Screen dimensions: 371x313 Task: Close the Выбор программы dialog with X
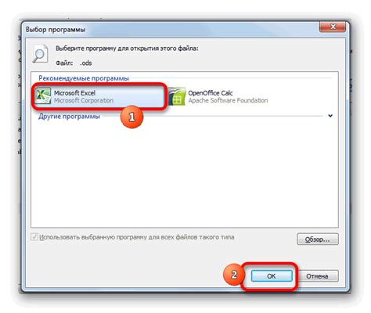[x=333, y=27]
